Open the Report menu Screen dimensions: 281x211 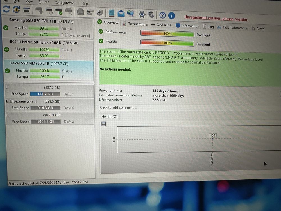coord(44,2)
